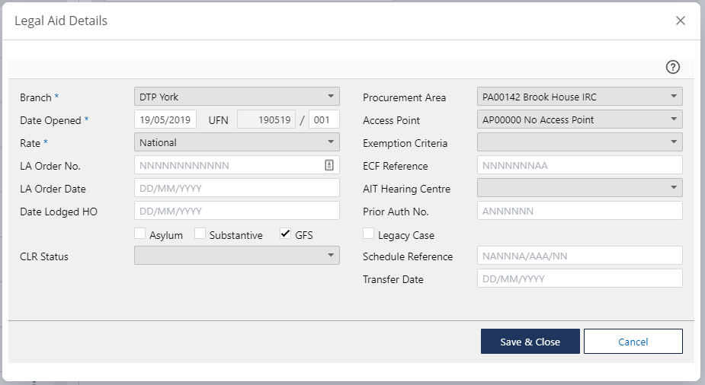Viewport: 705px width, 385px height.
Task: Expand the Procurement Area dropdown
Action: click(579, 97)
